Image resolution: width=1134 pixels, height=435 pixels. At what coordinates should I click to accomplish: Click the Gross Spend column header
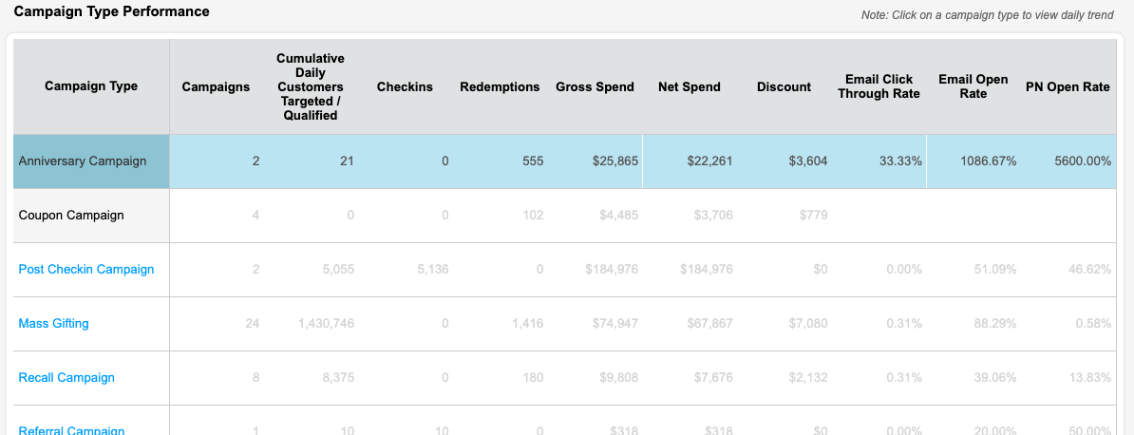pyautogui.click(x=595, y=86)
